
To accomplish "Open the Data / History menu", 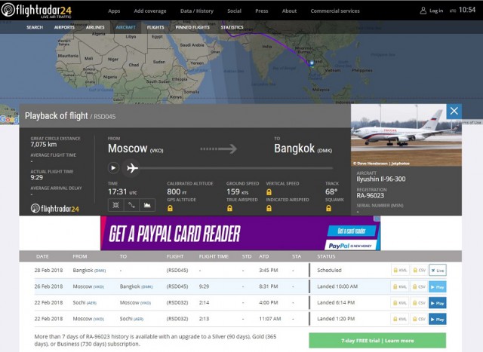I will (x=197, y=11).
